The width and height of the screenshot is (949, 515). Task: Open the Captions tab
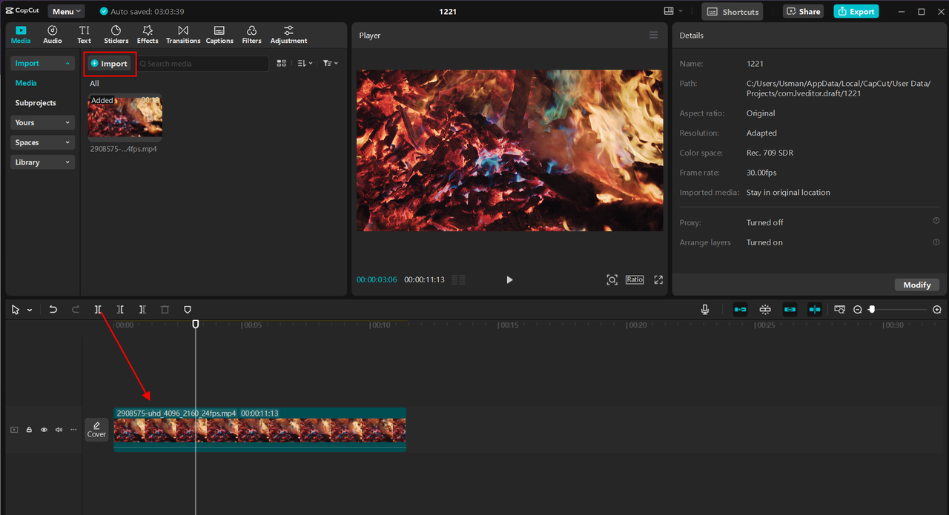pyautogui.click(x=219, y=35)
